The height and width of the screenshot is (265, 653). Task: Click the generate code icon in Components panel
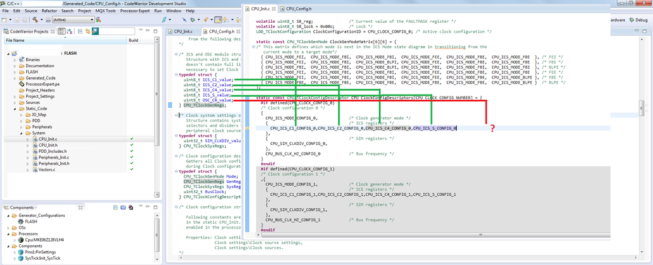pos(131,208)
